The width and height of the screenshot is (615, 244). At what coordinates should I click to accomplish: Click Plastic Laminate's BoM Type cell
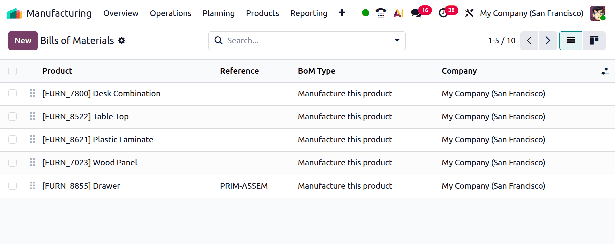345,140
